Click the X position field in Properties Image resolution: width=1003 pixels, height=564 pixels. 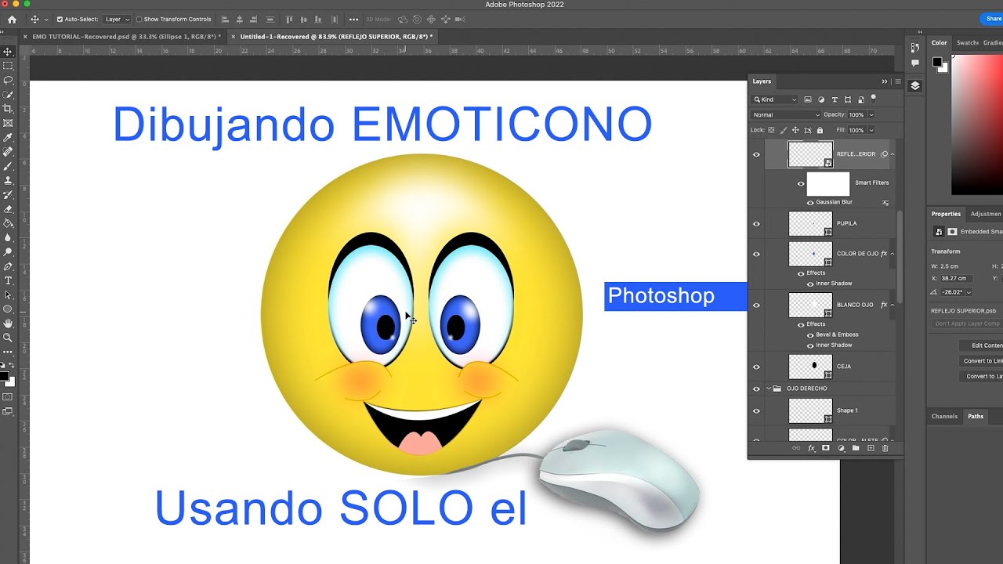(x=955, y=278)
